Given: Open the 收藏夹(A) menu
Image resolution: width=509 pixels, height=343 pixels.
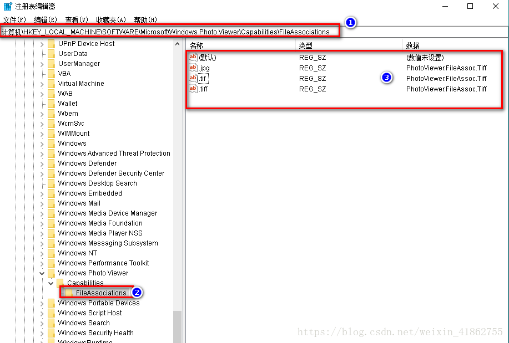Looking at the screenshot, I should click(111, 20).
